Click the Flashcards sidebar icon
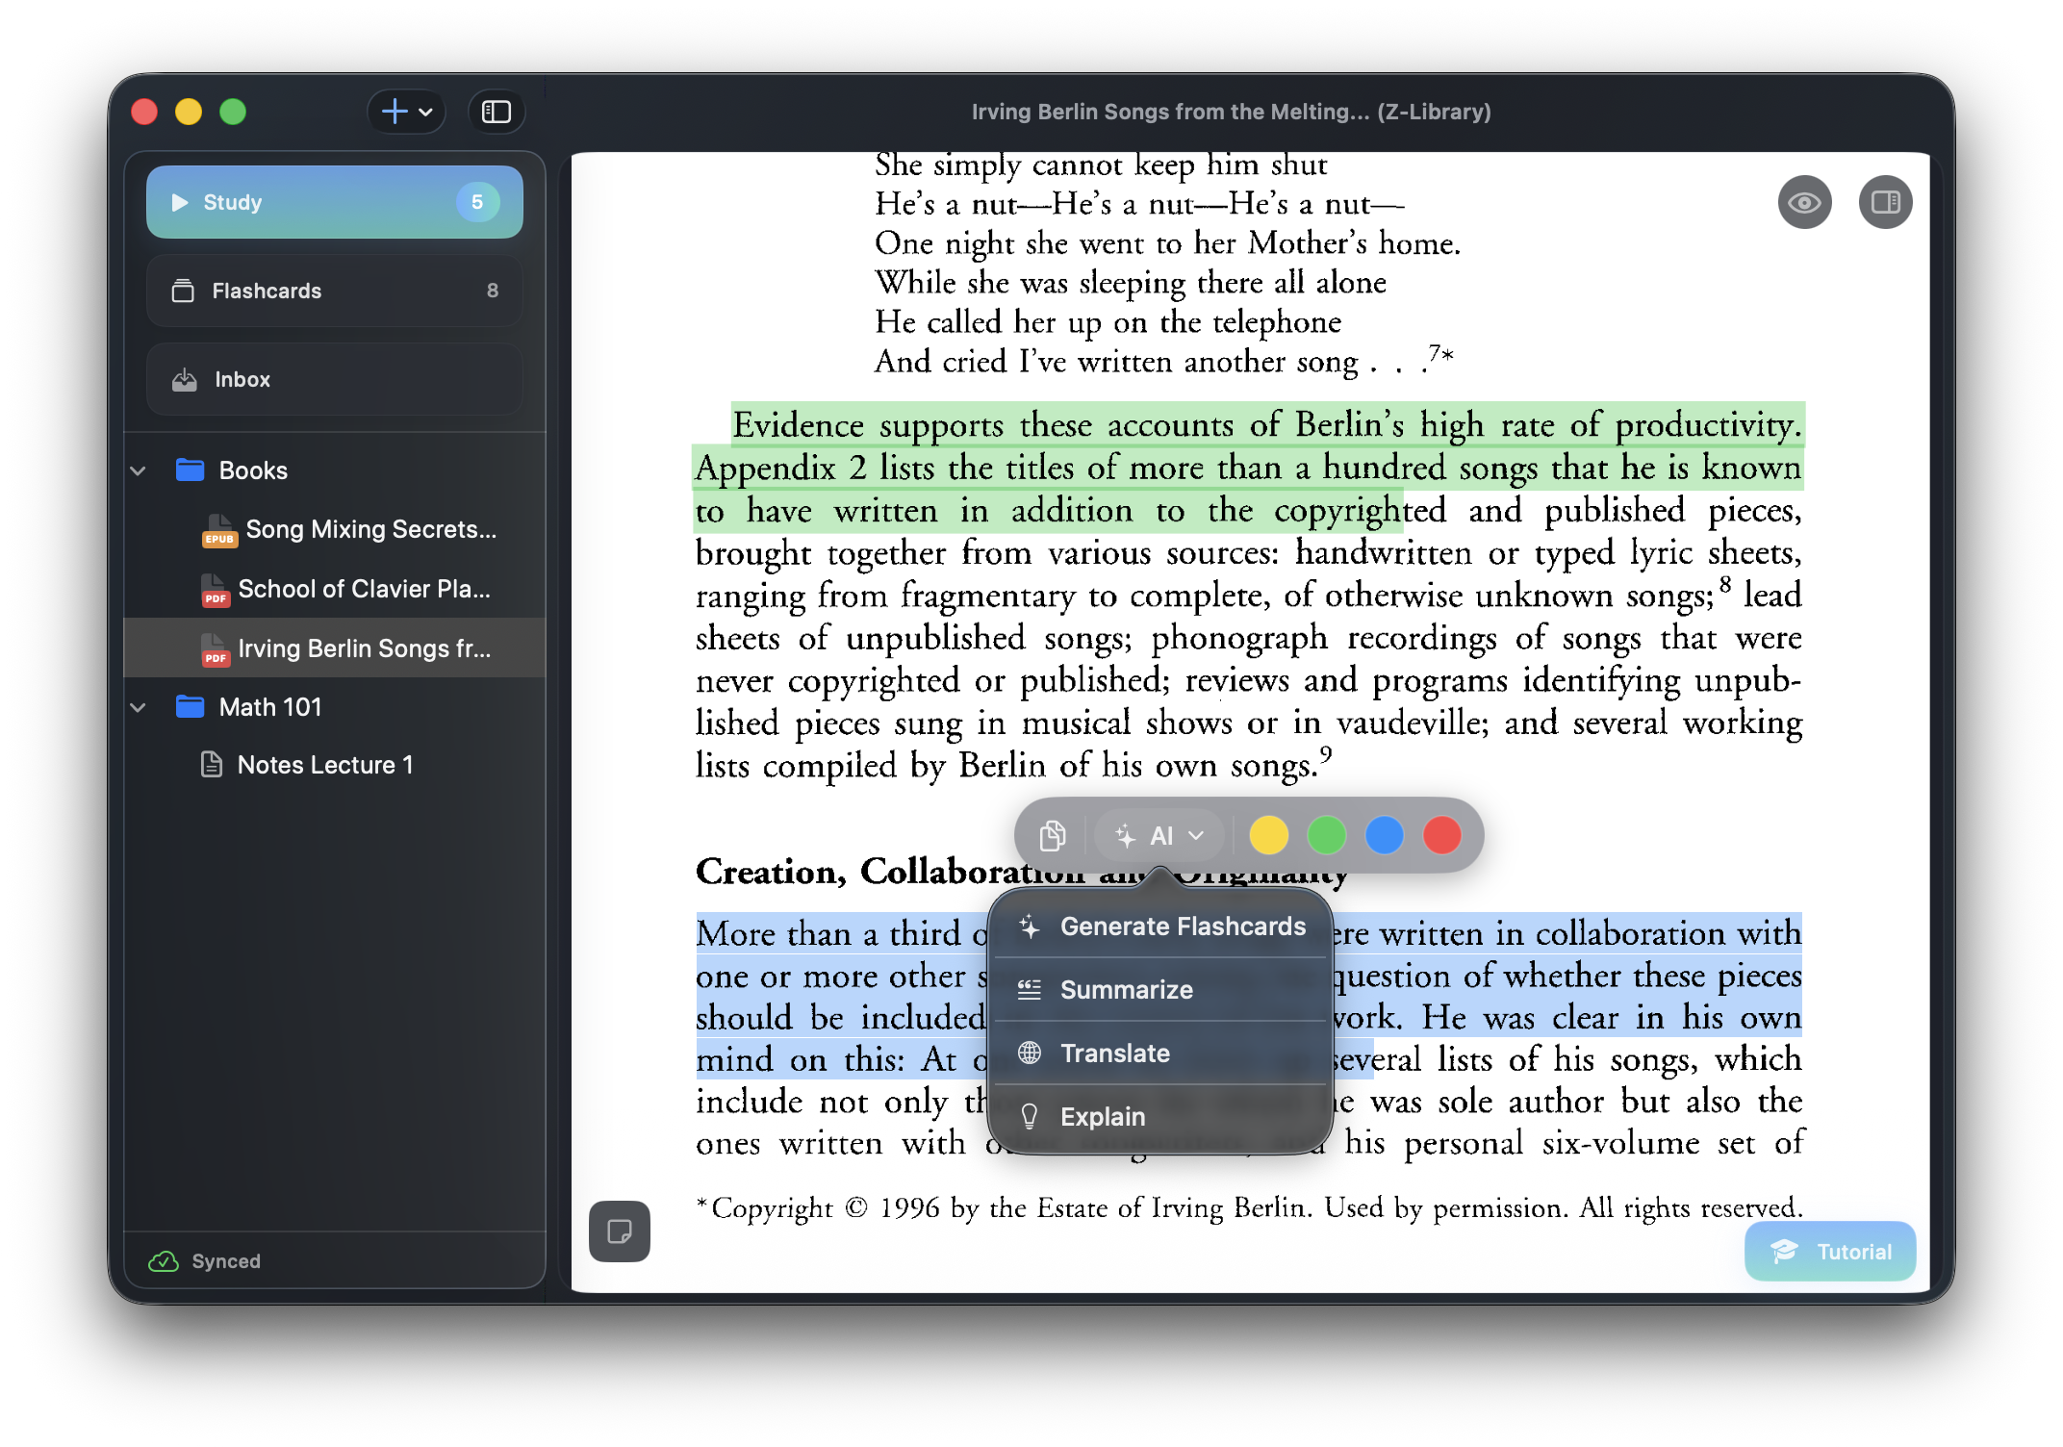 click(x=185, y=291)
